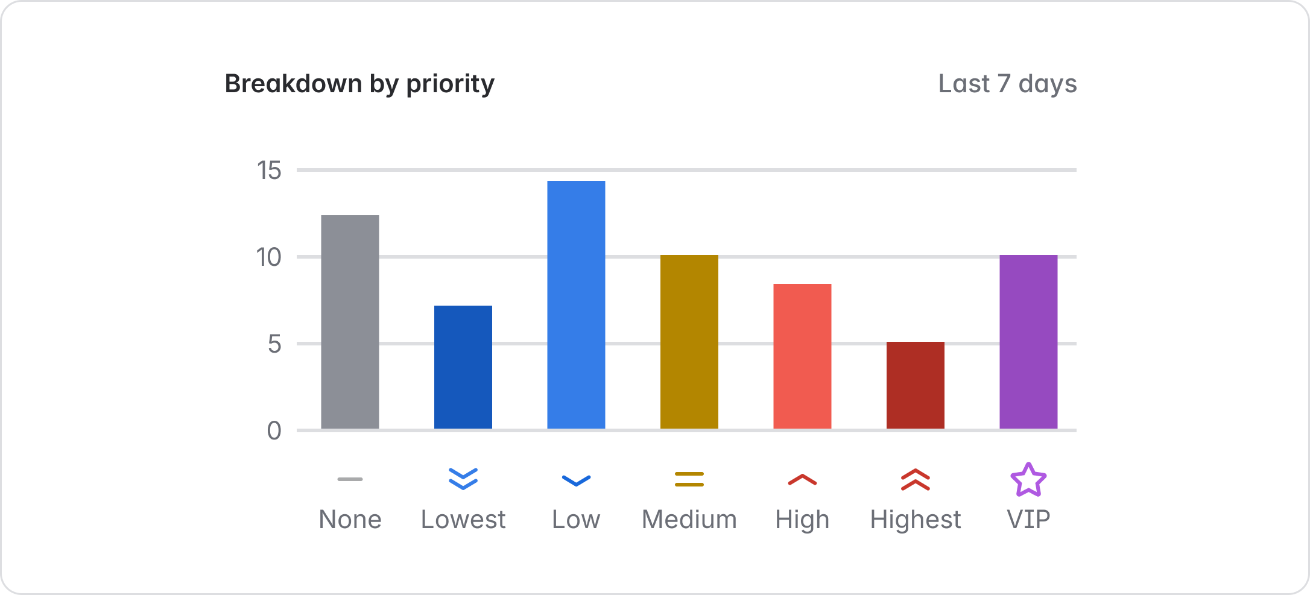Screen dimensions: 1310x595
Task: Click the VIP star icon
Action: pyautogui.click(x=1028, y=480)
